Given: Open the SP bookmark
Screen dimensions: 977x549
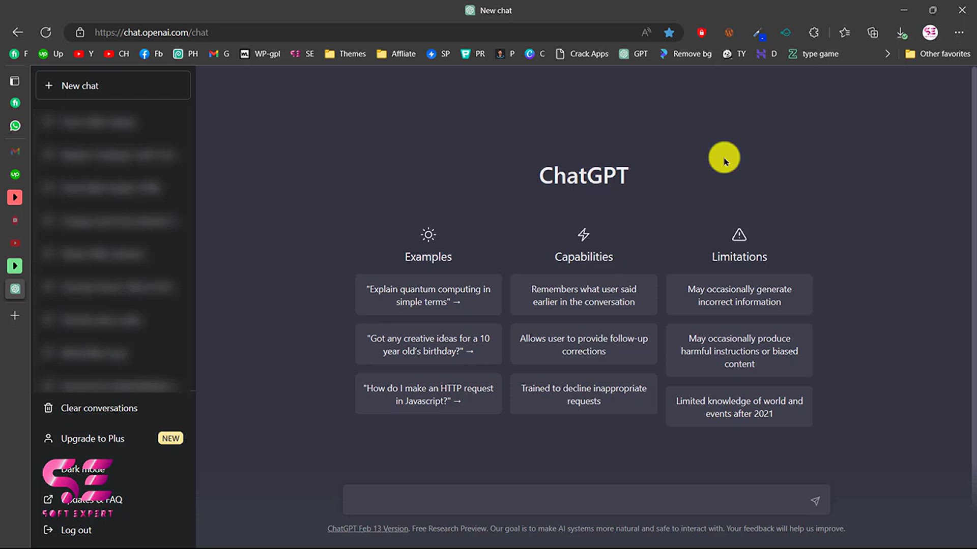Looking at the screenshot, I should click(x=438, y=54).
